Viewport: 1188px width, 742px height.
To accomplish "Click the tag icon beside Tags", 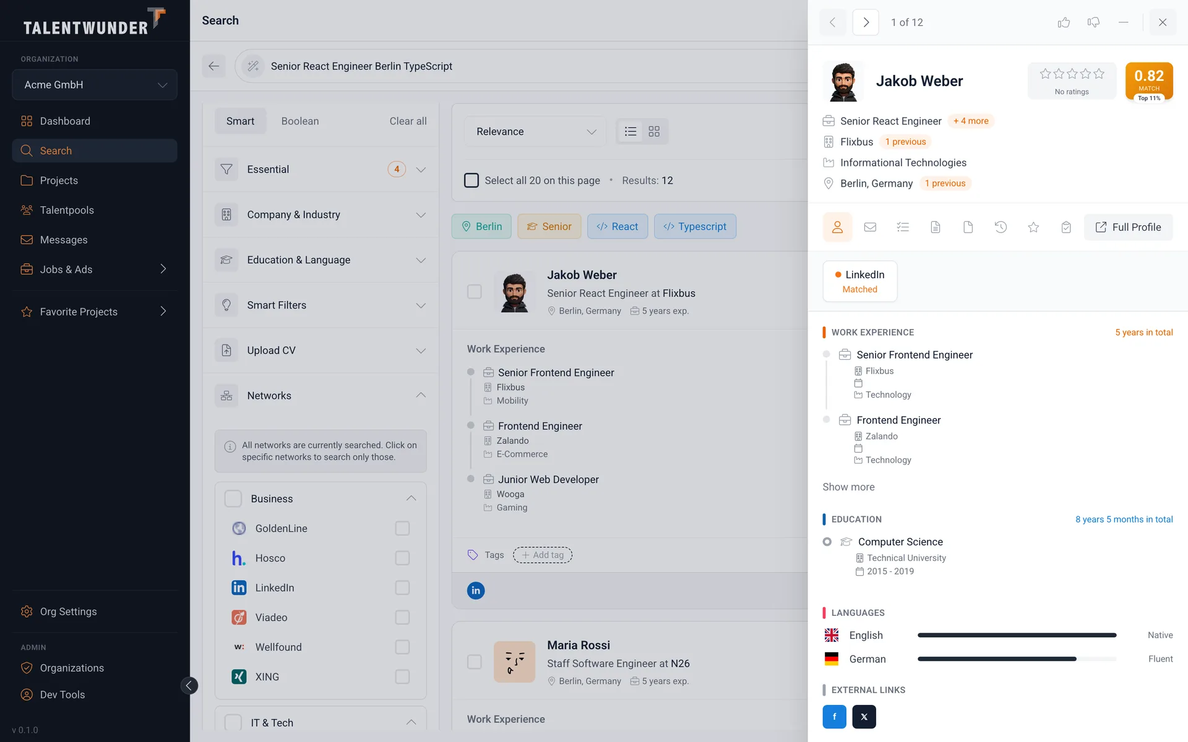I will (x=473, y=555).
